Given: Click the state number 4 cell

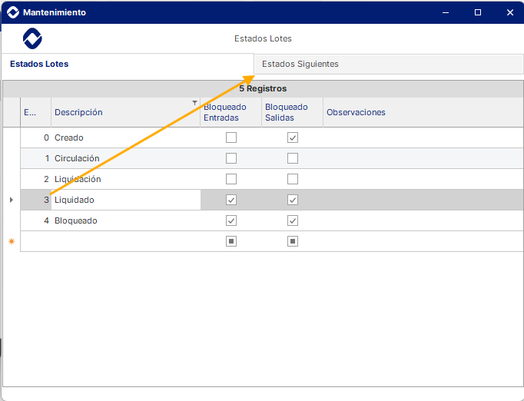Looking at the screenshot, I should click(x=36, y=220).
